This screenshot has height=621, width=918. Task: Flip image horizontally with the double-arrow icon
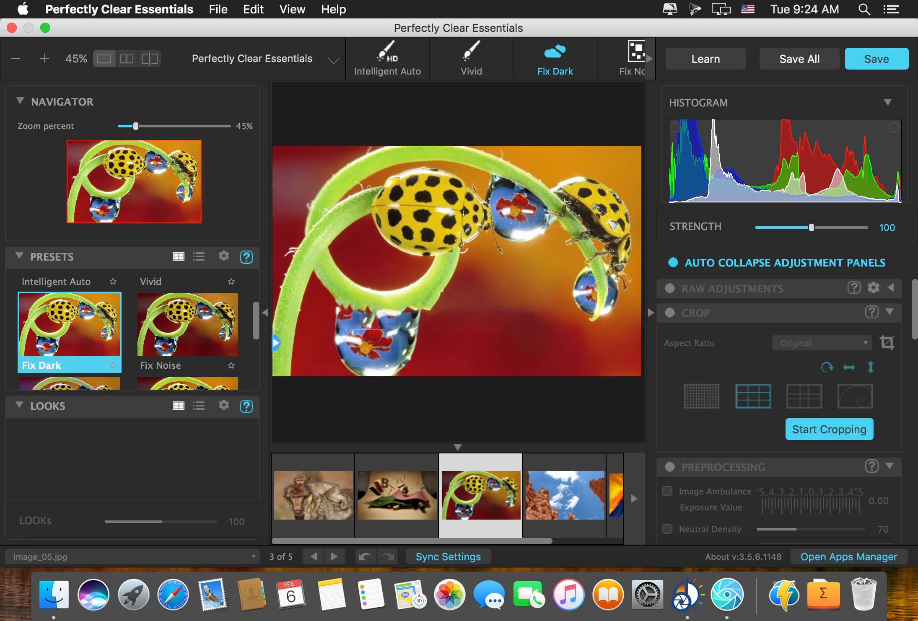click(849, 367)
